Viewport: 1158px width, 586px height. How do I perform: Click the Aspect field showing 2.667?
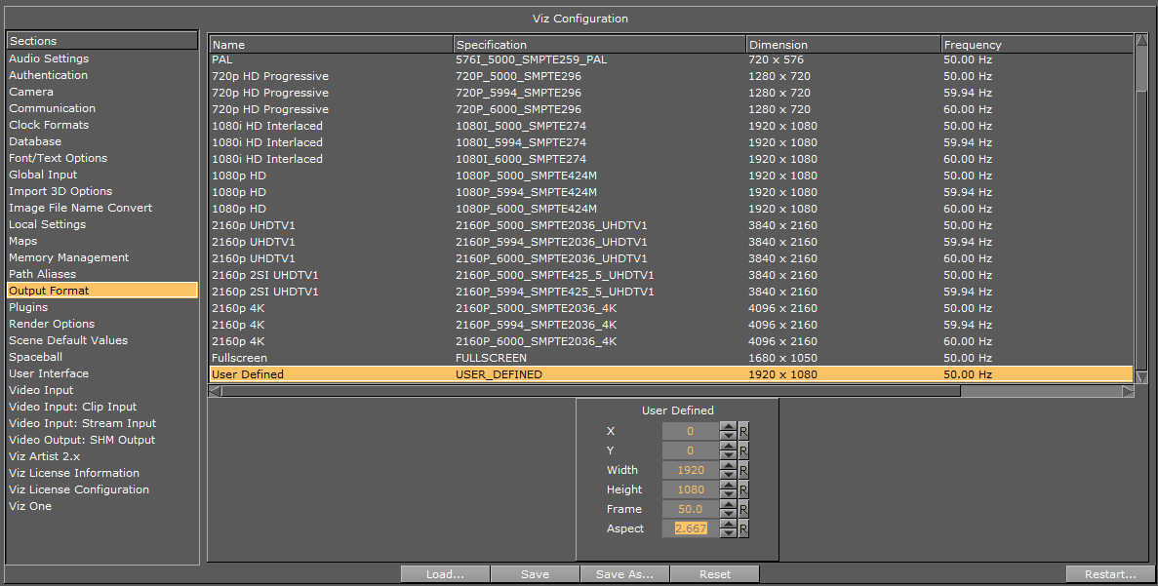click(x=691, y=528)
